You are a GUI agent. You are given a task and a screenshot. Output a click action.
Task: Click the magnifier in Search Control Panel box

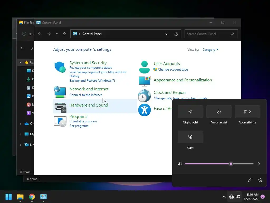[233, 34]
